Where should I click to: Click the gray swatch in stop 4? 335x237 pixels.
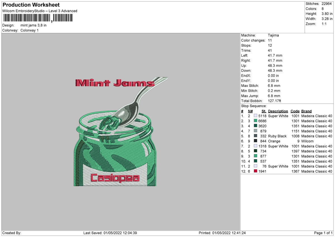tap(255, 131)
